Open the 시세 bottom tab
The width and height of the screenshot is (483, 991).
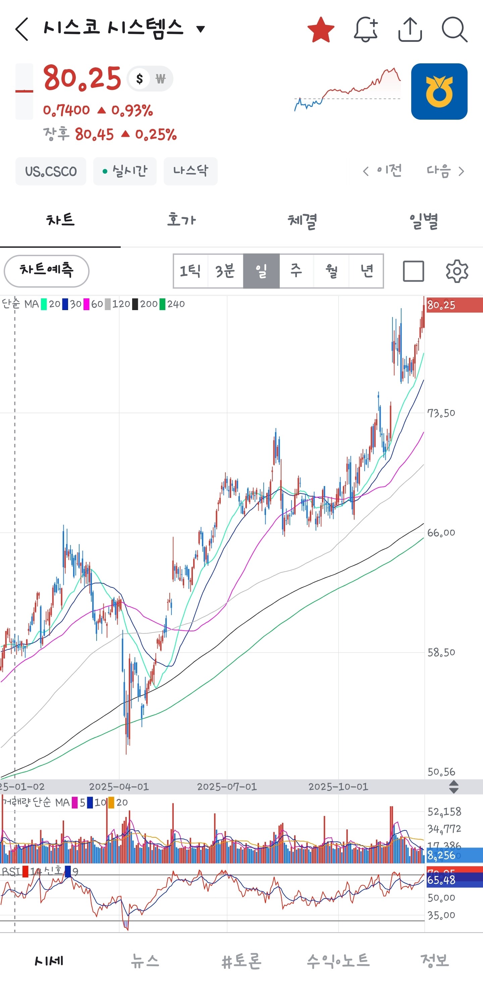click(x=49, y=960)
